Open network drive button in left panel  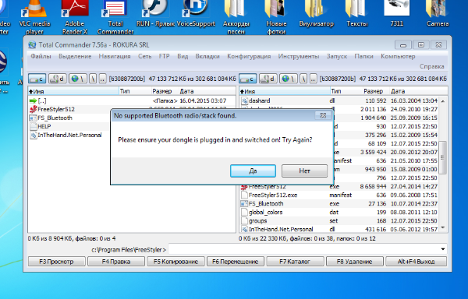pos(78,79)
